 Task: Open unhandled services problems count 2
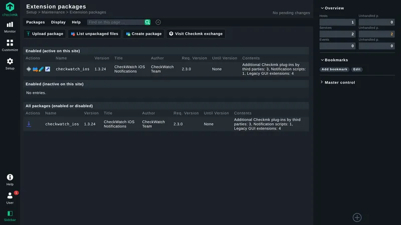pyautogui.click(x=376, y=34)
